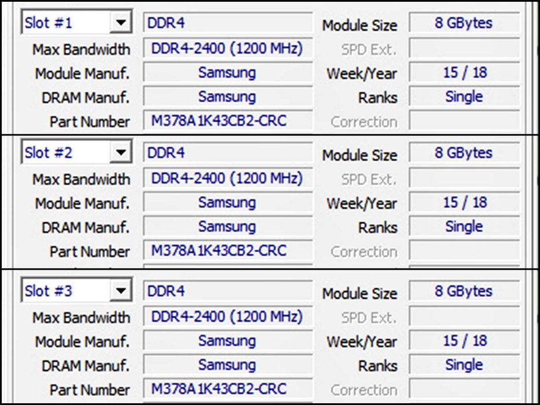The width and height of the screenshot is (540, 405).
Task: Click DRAM Manuf. Samsung value in Slot #2 panel
Action: (x=228, y=226)
